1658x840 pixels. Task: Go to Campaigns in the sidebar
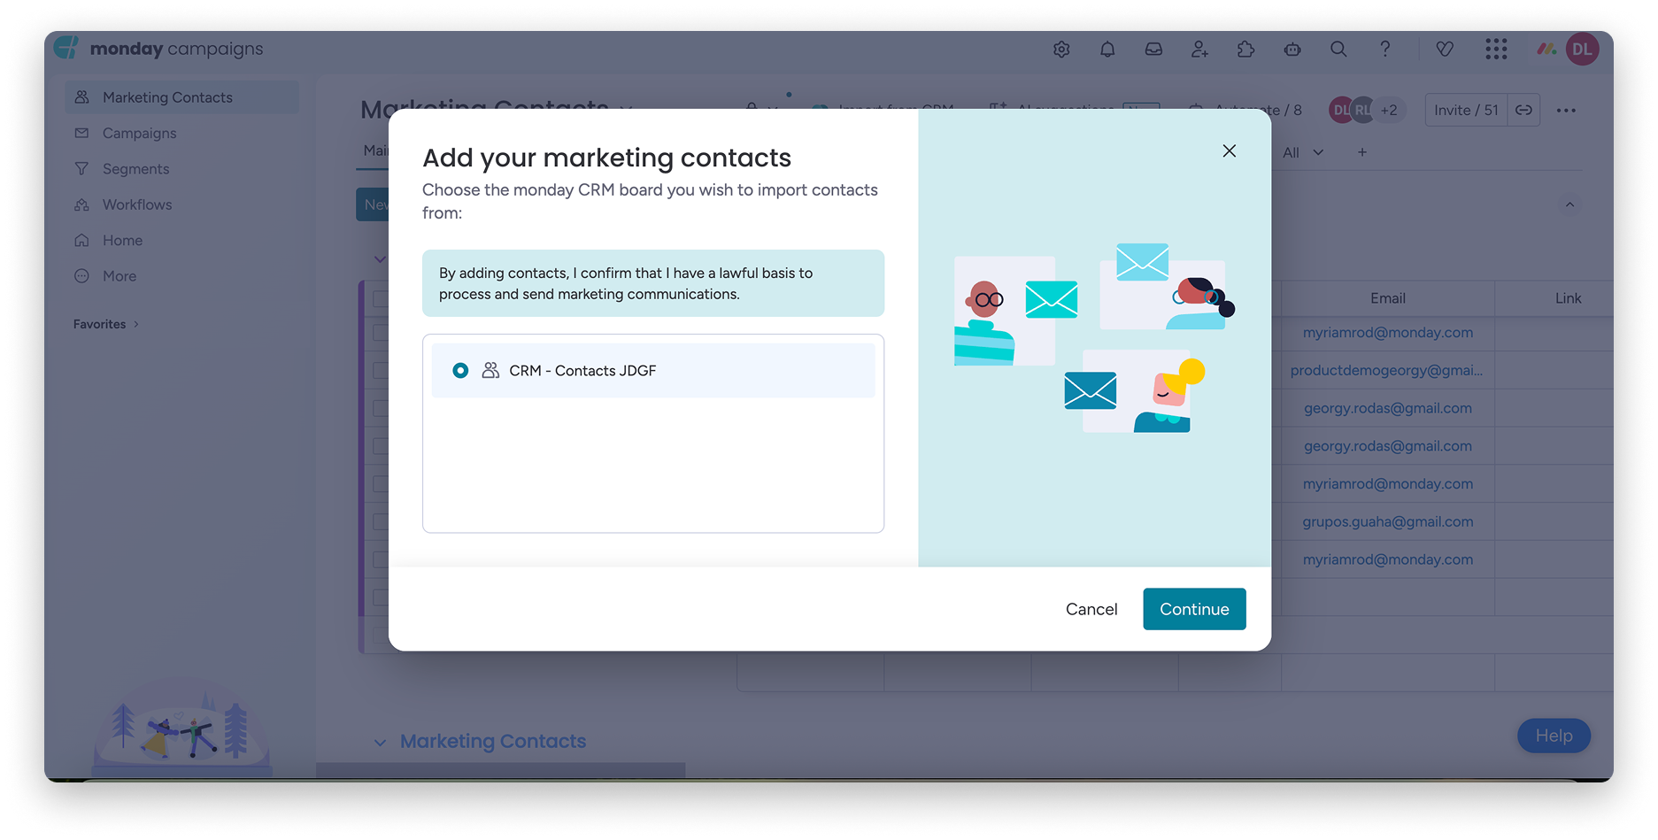pyautogui.click(x=139, y=133)
